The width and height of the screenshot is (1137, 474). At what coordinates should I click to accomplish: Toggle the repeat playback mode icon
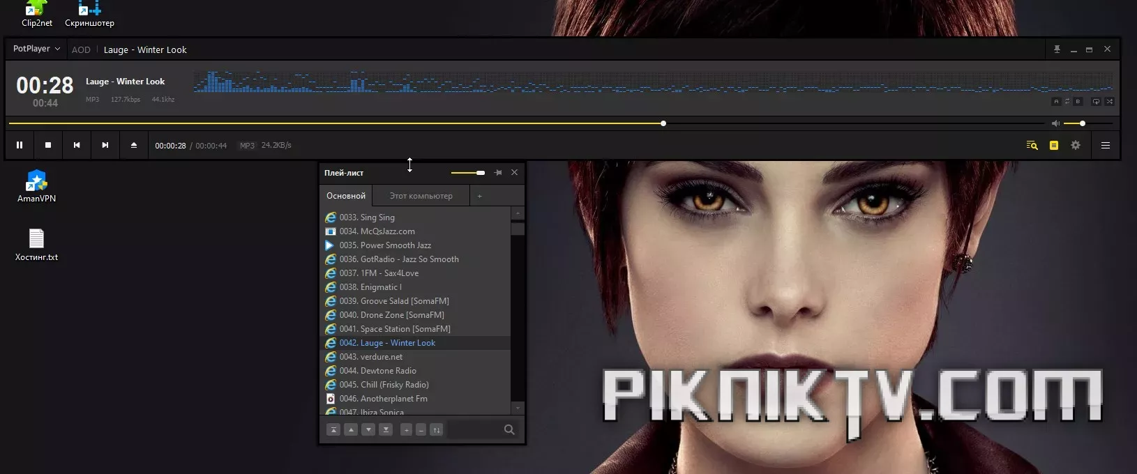point(1096,102)
